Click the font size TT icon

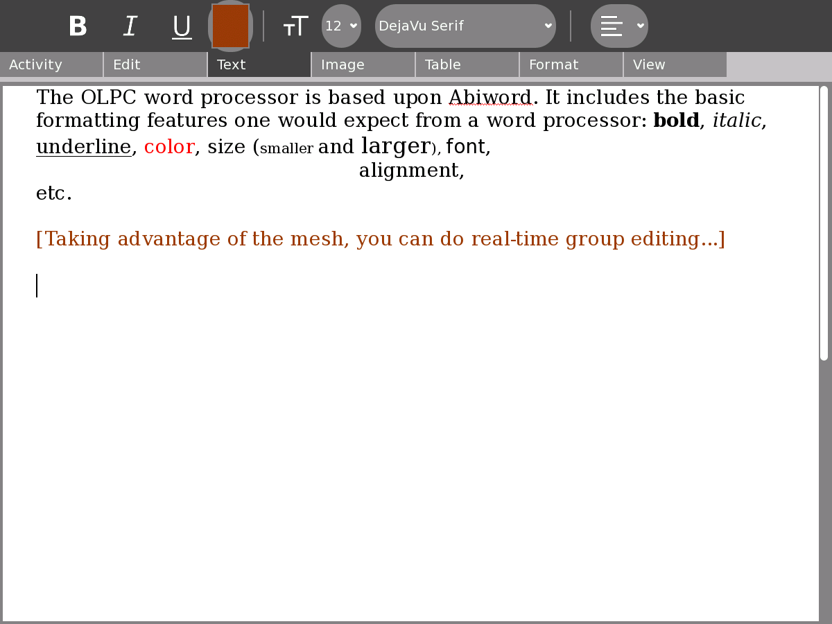pyautogui.click(x=295, y=26)
